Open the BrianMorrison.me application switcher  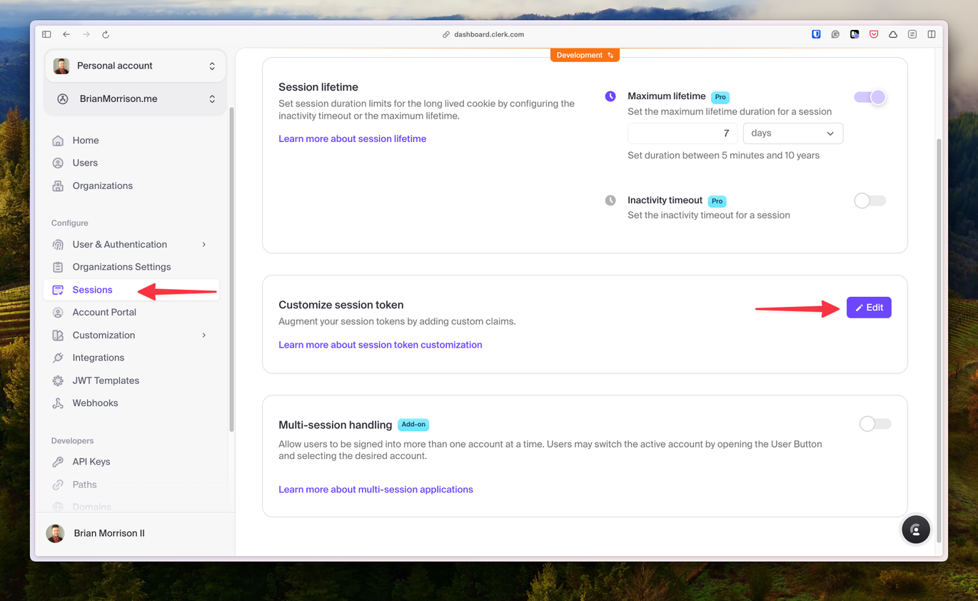(135, 99)
